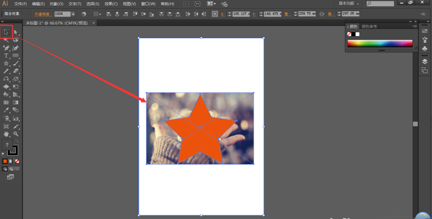This screenshot has width=432, height=219.
Task: Pick the Rectangular Grid tool
Action: [x=16, y=56]
